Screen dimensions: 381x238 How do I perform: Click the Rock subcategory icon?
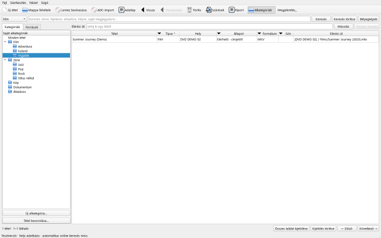point(15,74)
